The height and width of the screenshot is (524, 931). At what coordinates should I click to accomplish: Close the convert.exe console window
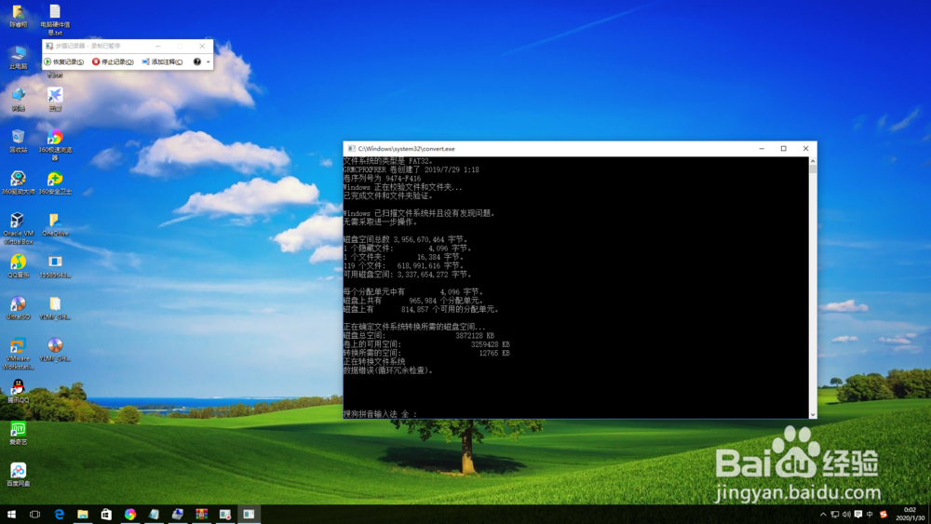point(805,149)
